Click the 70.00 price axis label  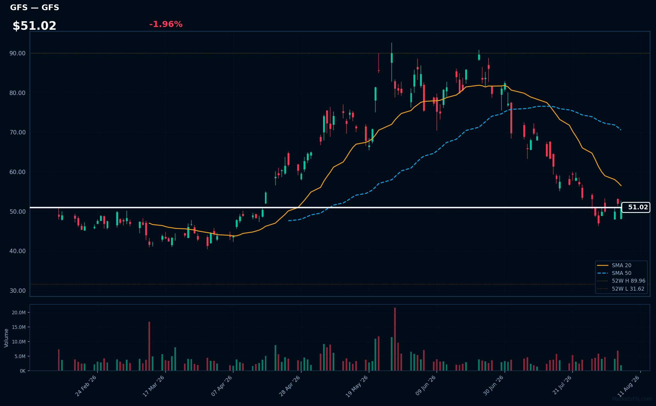(17, 132)
